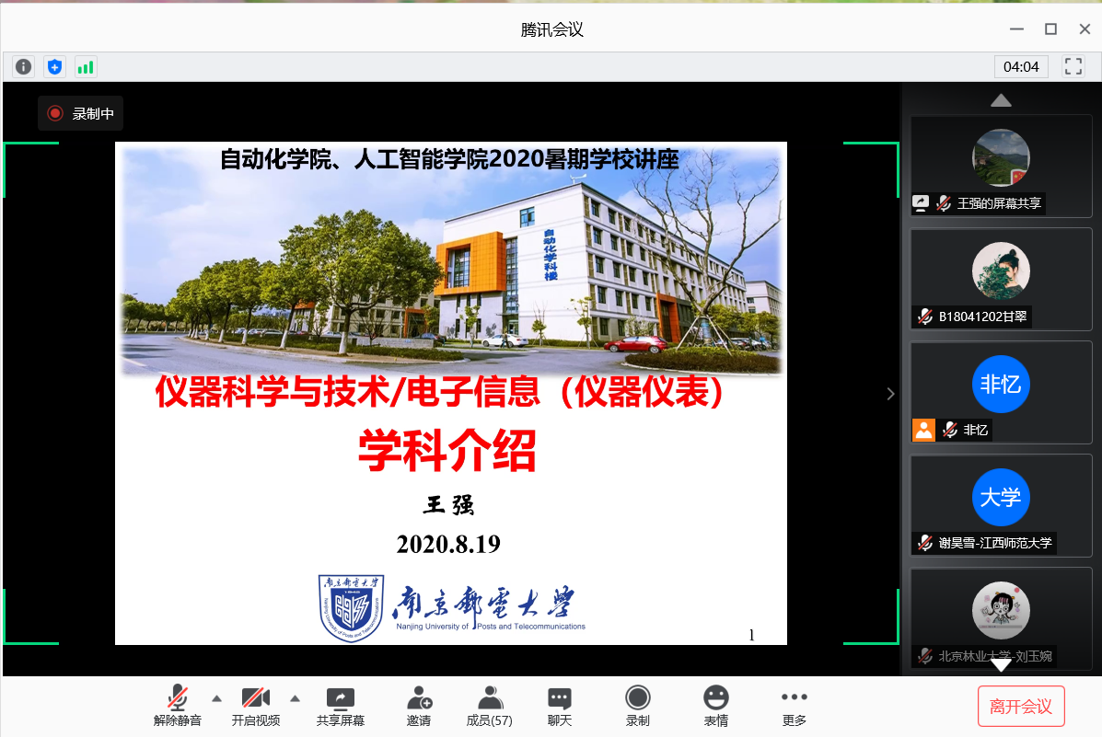Click 共享屏幕 share screen

341,706
